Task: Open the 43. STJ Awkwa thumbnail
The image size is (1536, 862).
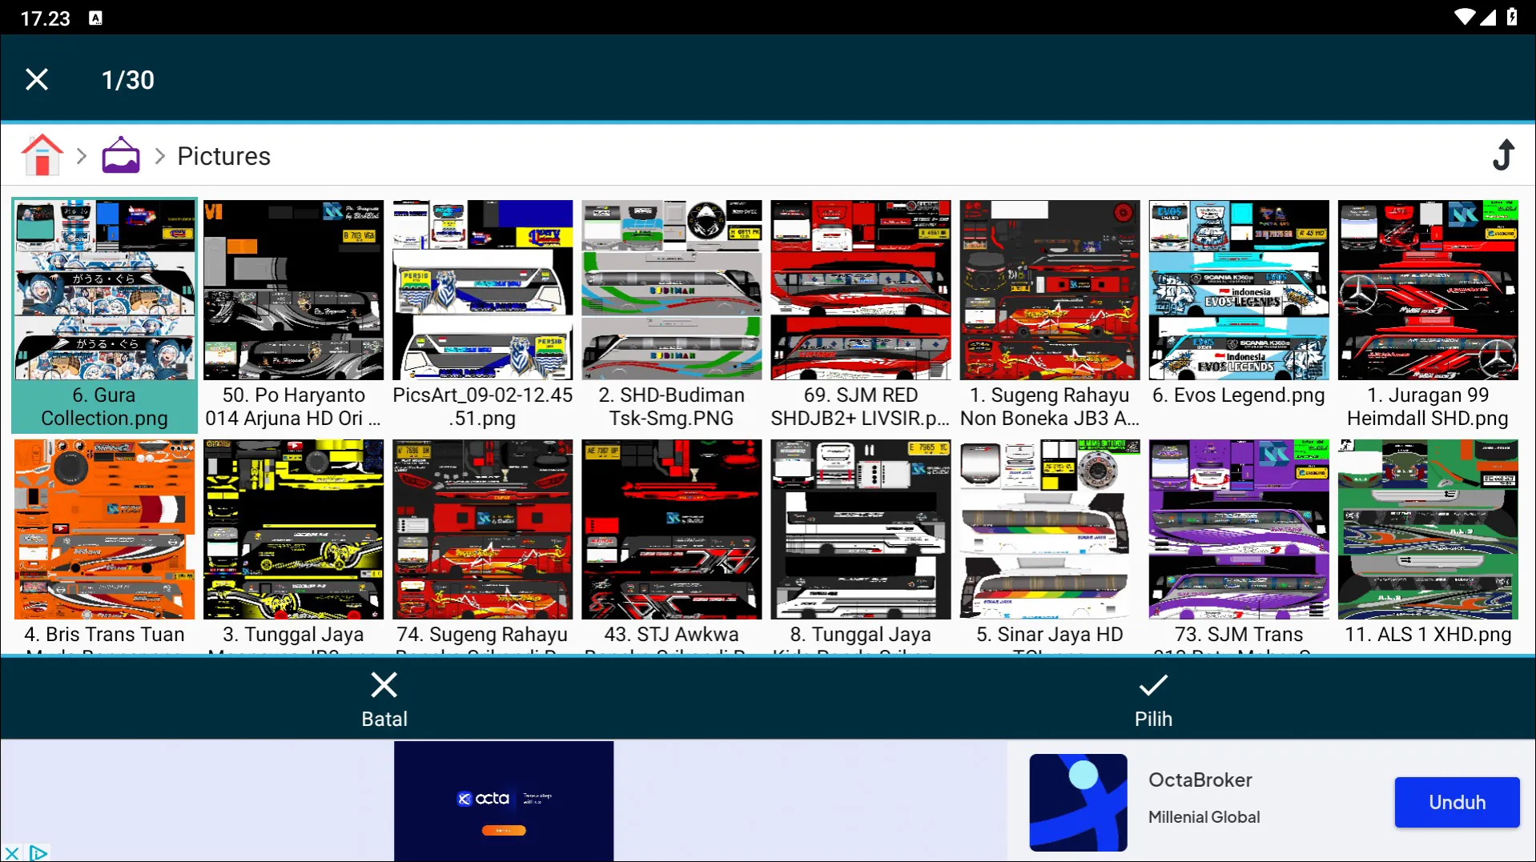Action: [x=671, y=529]
